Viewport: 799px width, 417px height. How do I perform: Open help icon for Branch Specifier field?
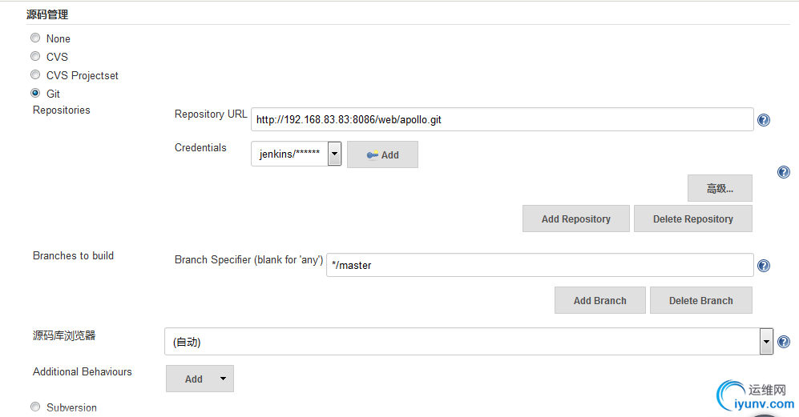[x=763, y=266]
